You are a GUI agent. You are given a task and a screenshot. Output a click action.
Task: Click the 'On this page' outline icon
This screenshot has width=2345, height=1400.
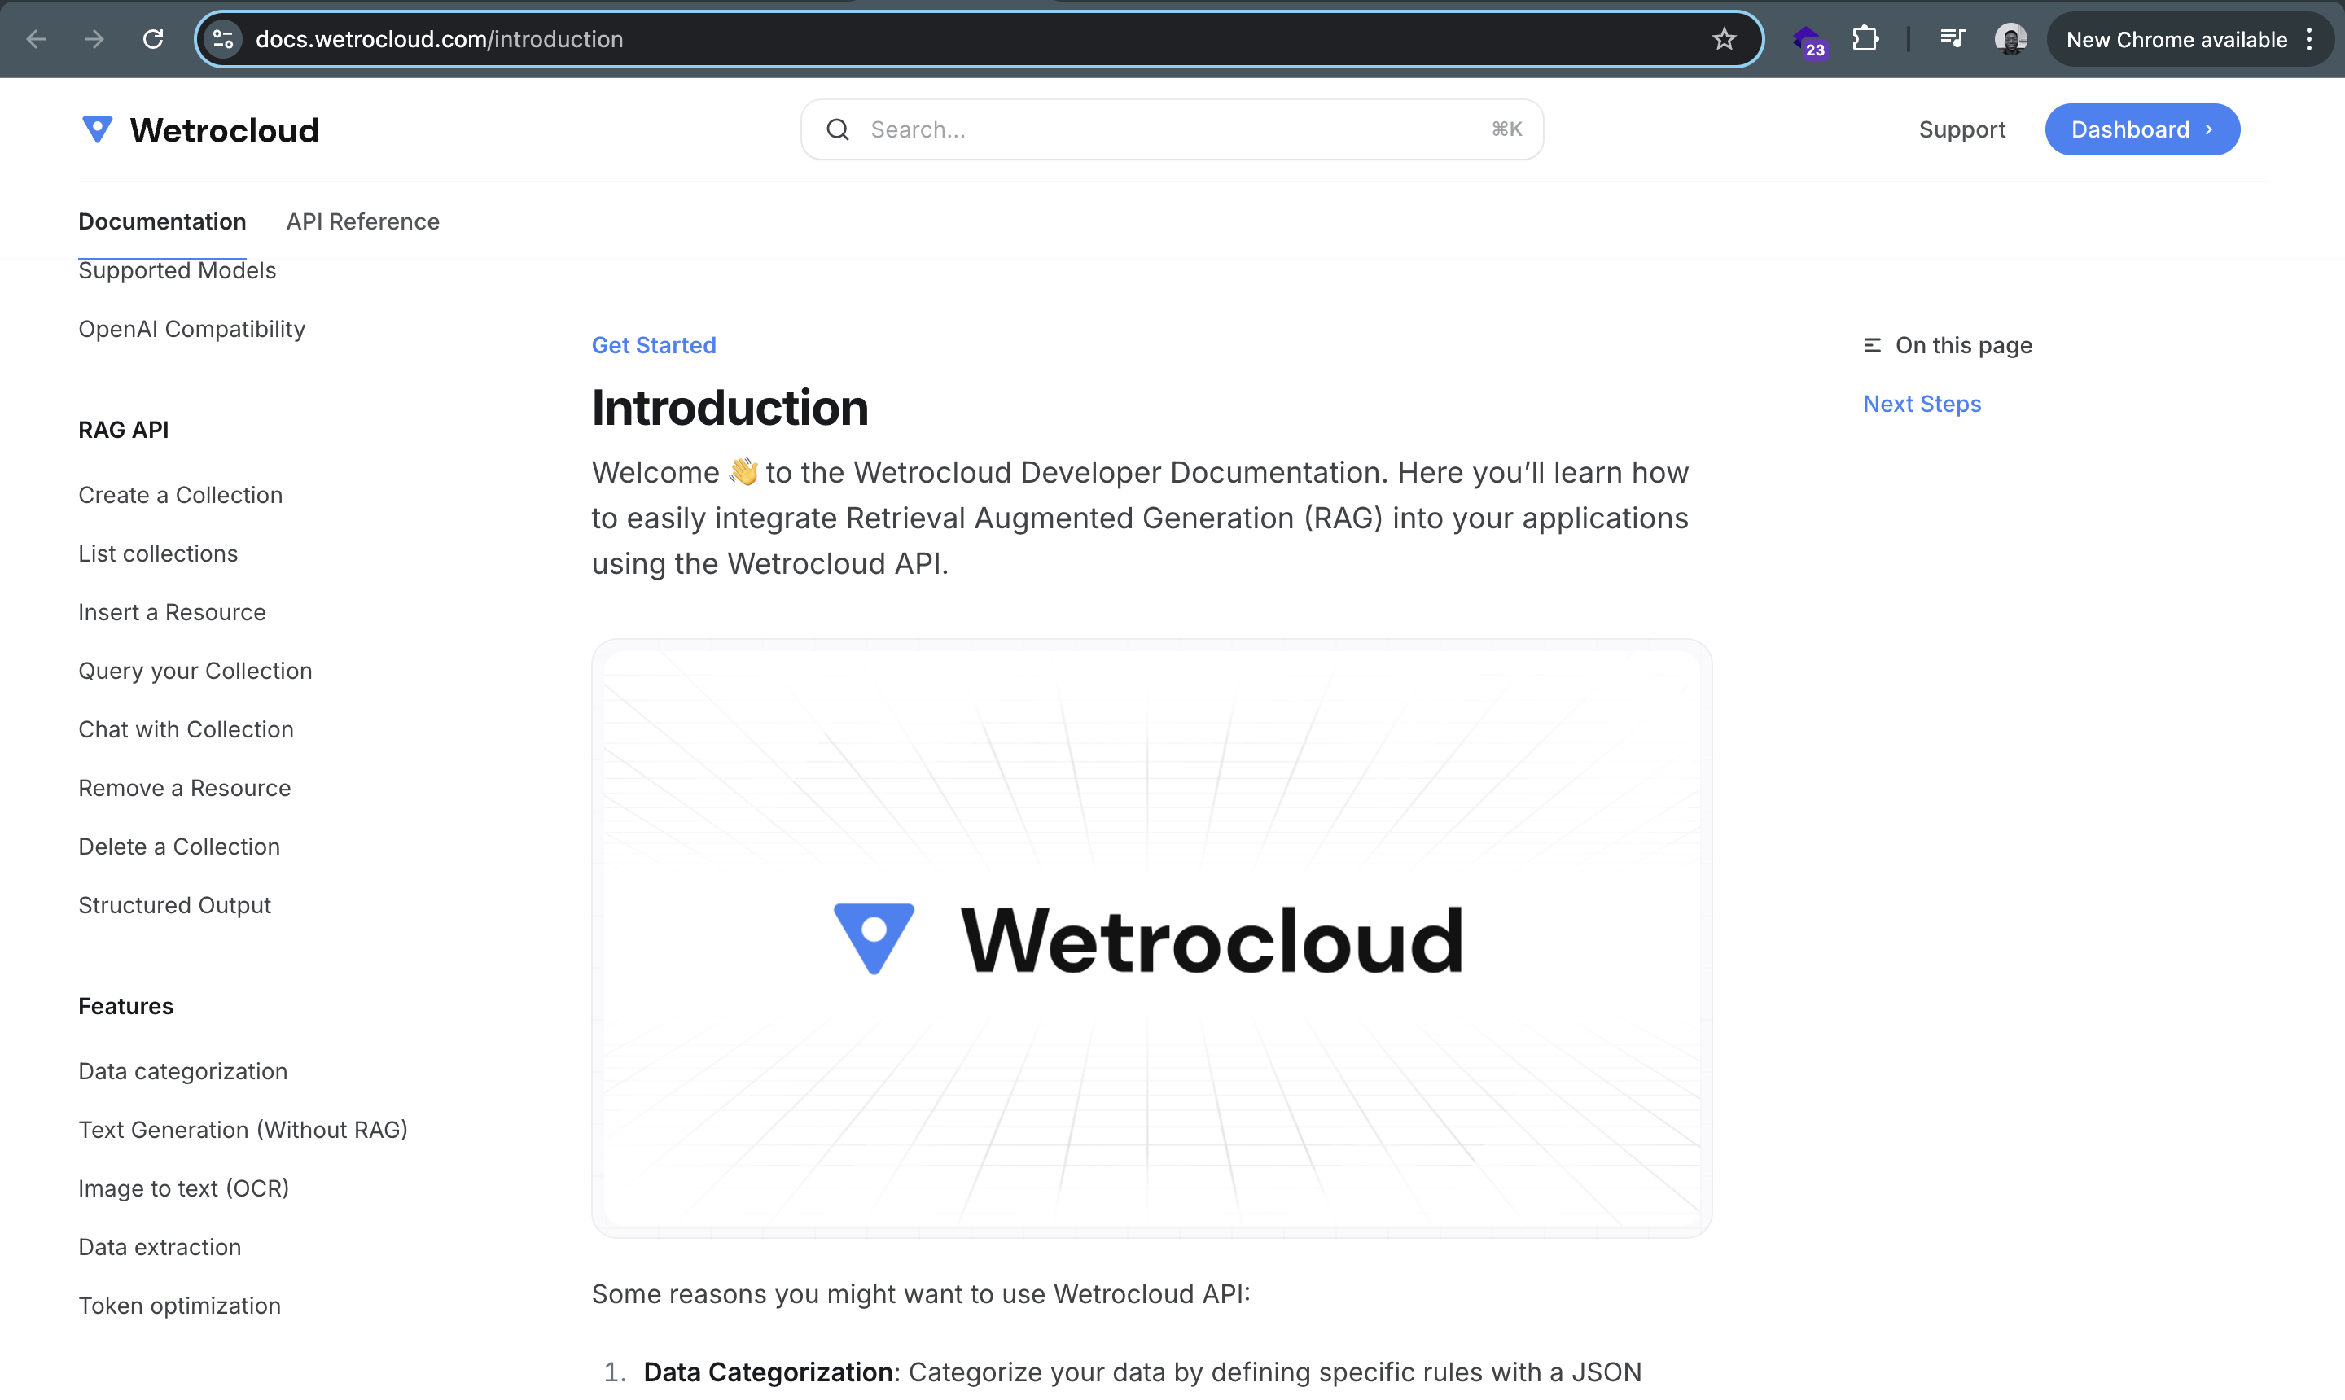[x=1872, y=345]
